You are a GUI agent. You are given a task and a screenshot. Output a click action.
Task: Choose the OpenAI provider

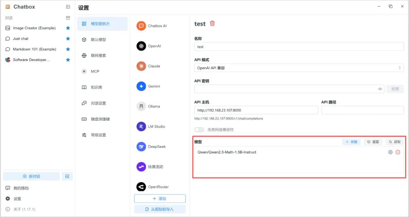[160, 46]
